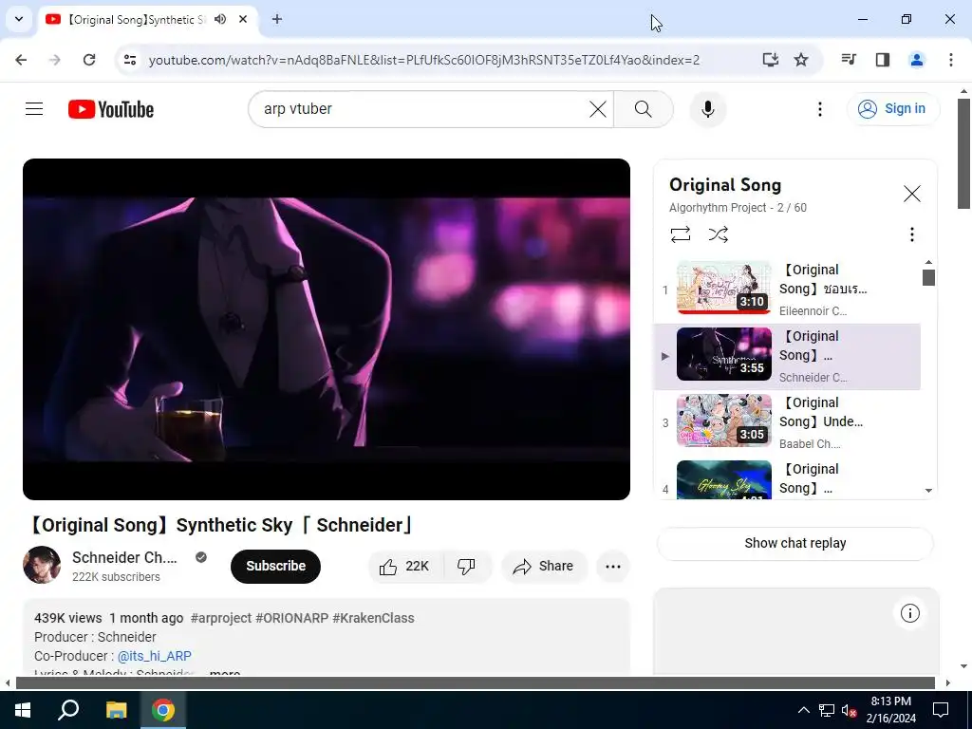Open Schneider channel avatar

tap(42, 565)
